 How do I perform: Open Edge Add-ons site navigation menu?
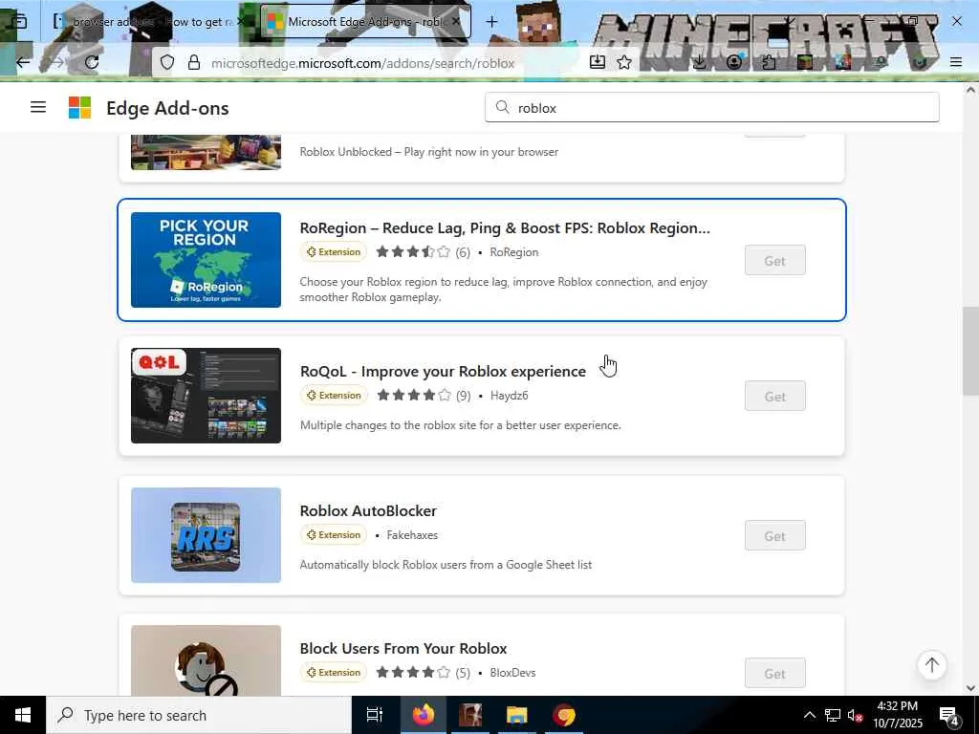tap(38, 107)
